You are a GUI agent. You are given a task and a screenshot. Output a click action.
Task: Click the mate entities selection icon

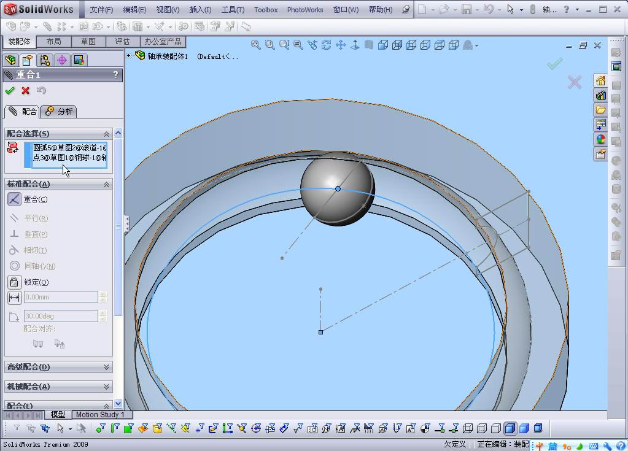pyautogui.click(x=13, y=148)
